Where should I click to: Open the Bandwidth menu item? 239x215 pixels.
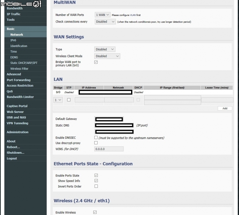click(x=15, y=8)
